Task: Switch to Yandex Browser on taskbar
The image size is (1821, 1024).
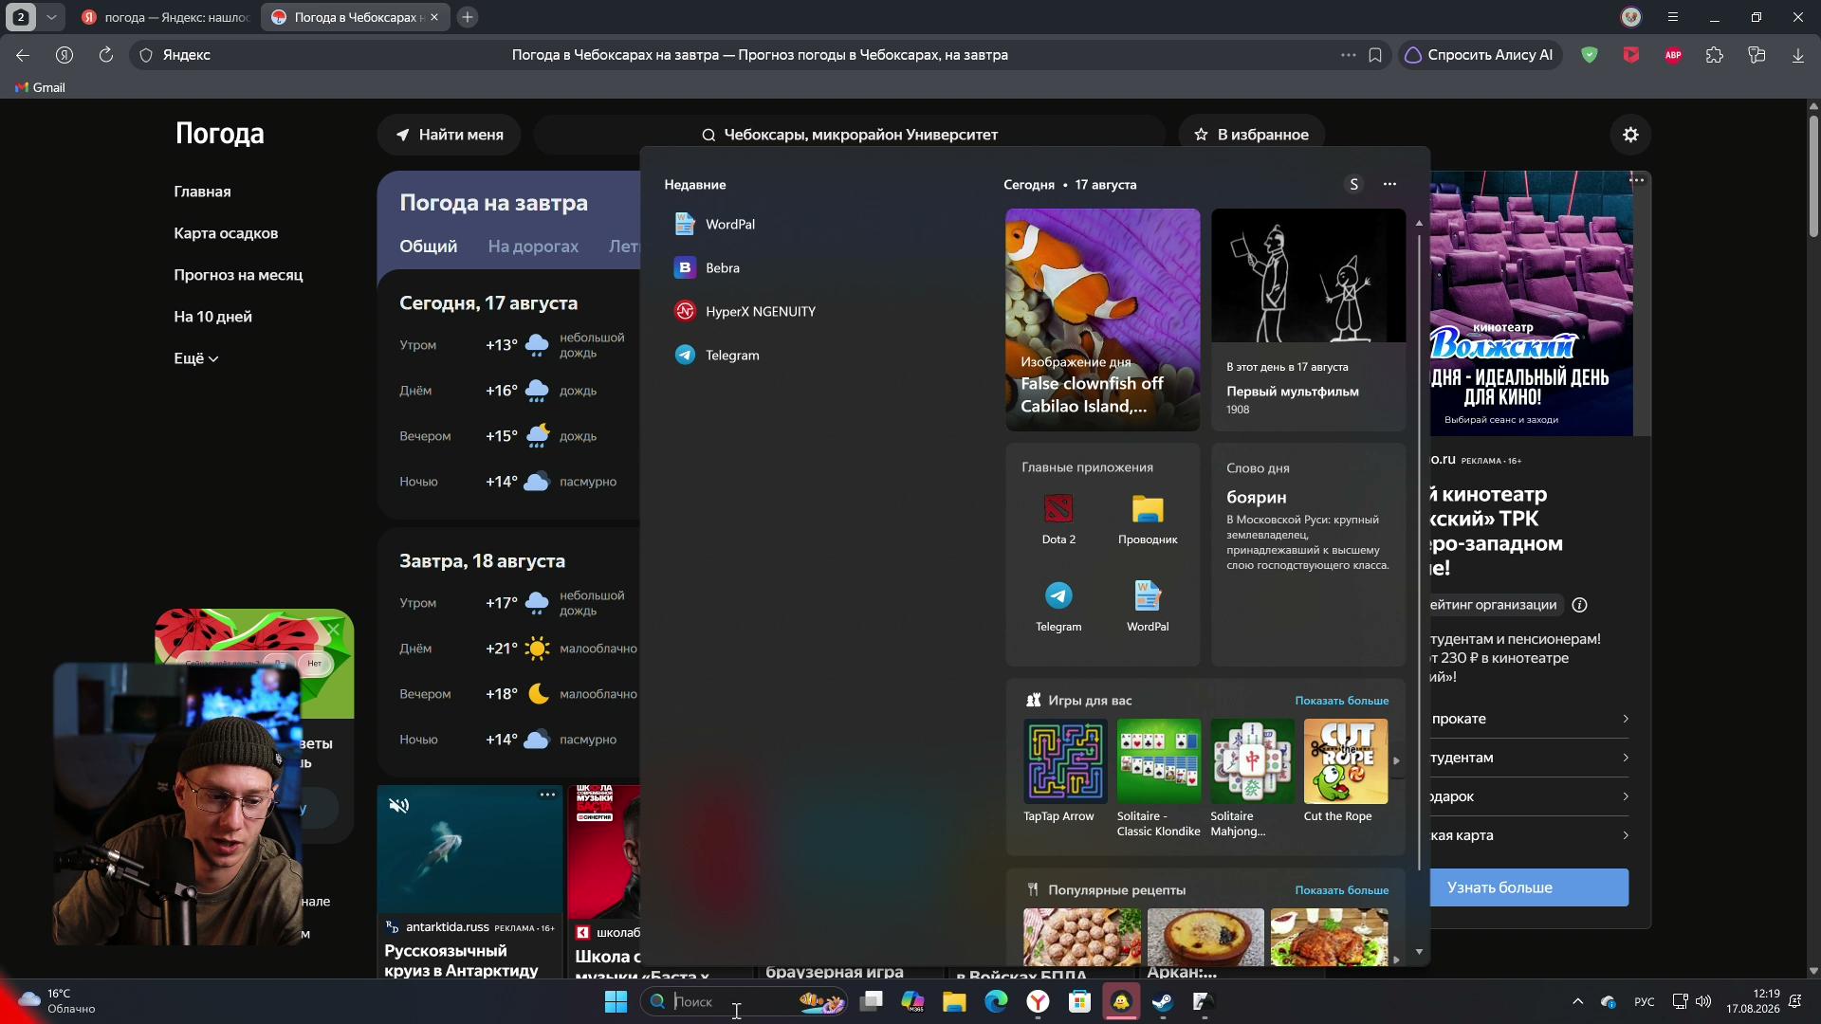Action: point(1039,1001)
